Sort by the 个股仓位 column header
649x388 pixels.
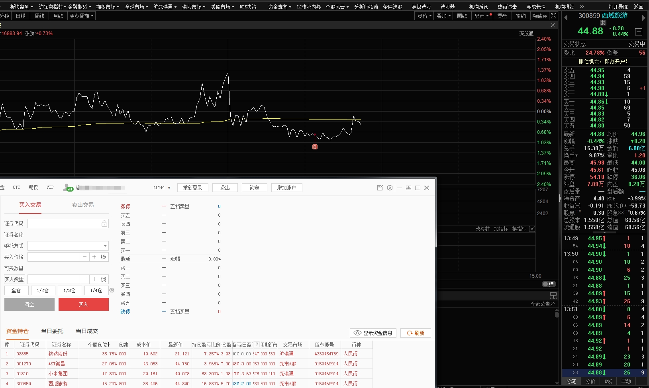[99, 345]
